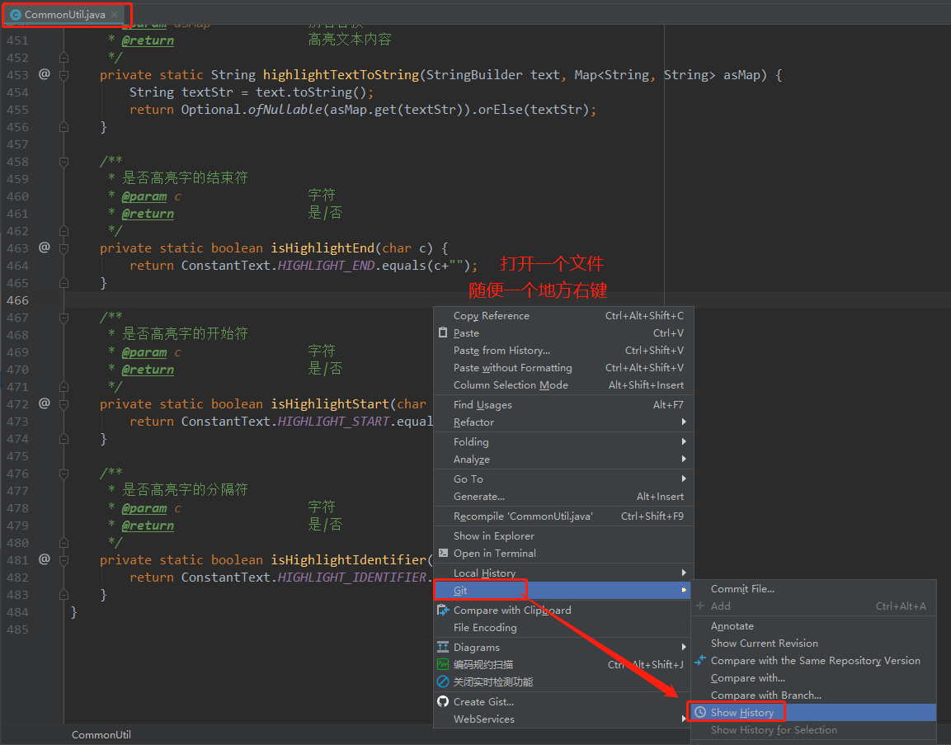Viewport: 951px width, 745px height.
Task: Select Commit File… in the Git submenu
Action: (x=814, y=588)
